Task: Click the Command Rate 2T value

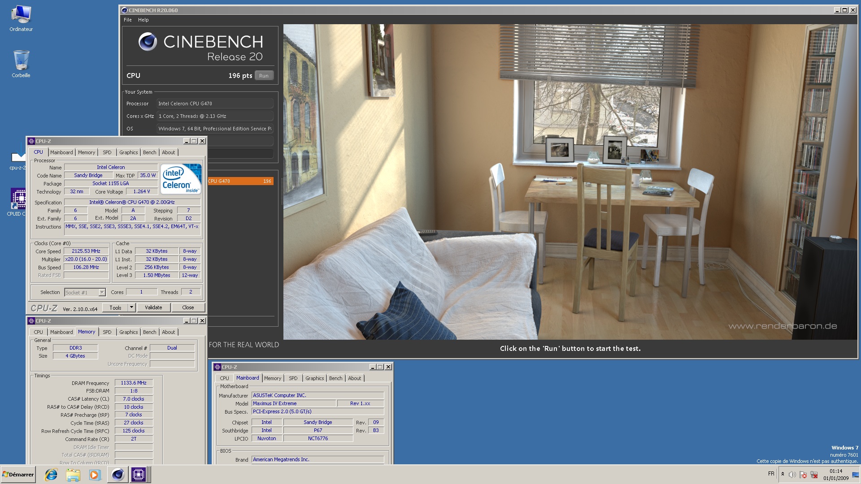Action: 134,439
